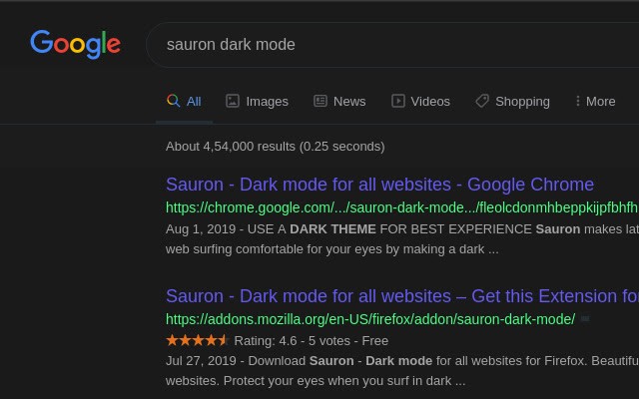Image resolution: width=639 pixels, height=399 pixels.
Task: Open the Videos results tab
Action: tap(430, 101)
